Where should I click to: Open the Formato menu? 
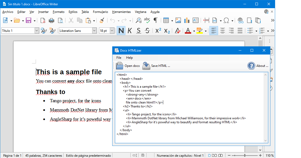pyautogui.click(x=59, y=12)
